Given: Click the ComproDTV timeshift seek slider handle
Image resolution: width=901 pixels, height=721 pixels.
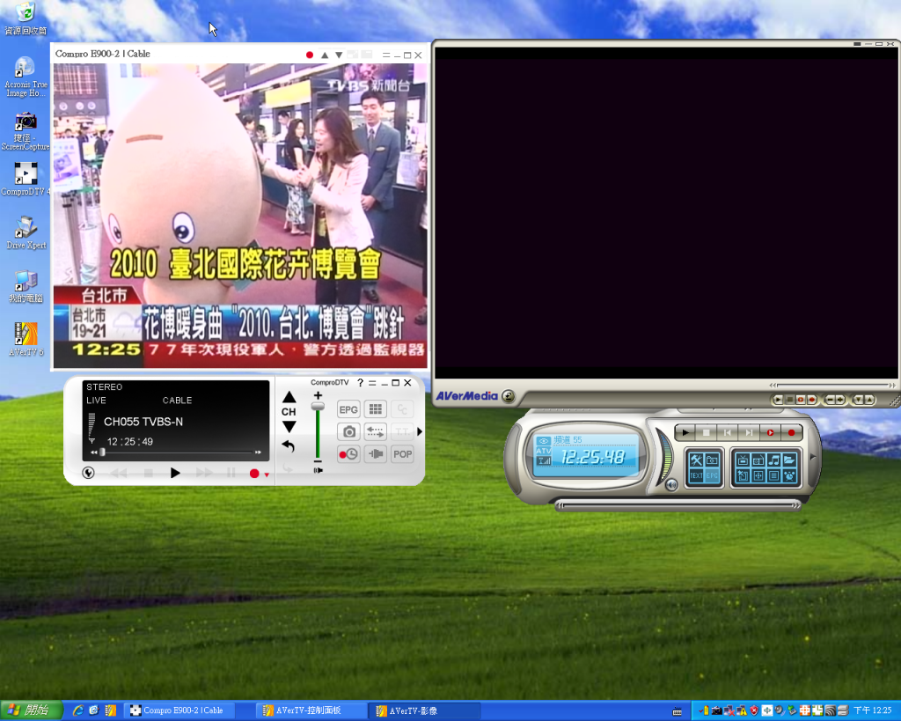Looking at the screenshot, I should [x=102, y=452].
